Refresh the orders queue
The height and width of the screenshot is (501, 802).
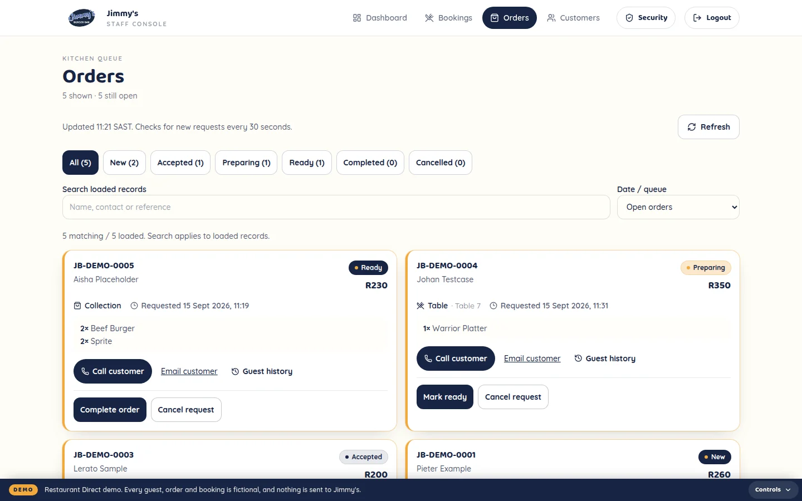tap(708, 127)
